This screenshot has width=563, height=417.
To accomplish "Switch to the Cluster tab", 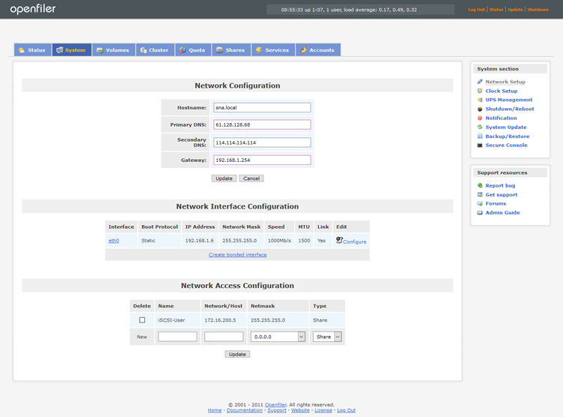I will [155, 50].
